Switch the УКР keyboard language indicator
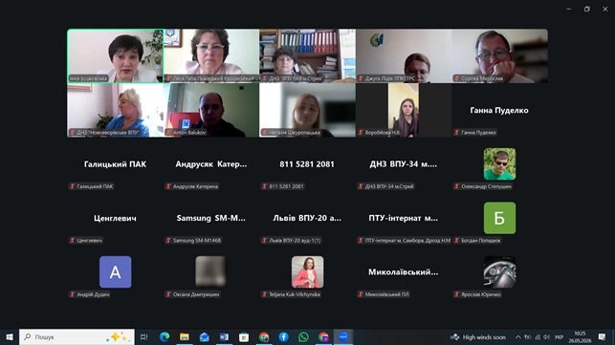 pyautogui.click(x=559, y=337)
